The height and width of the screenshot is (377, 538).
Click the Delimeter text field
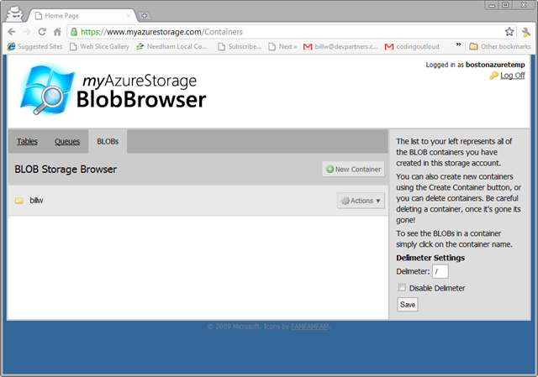click(440, 271)
